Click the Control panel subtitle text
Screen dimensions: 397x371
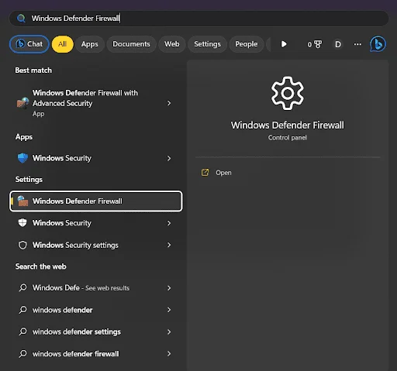click(x=287, y=138)
